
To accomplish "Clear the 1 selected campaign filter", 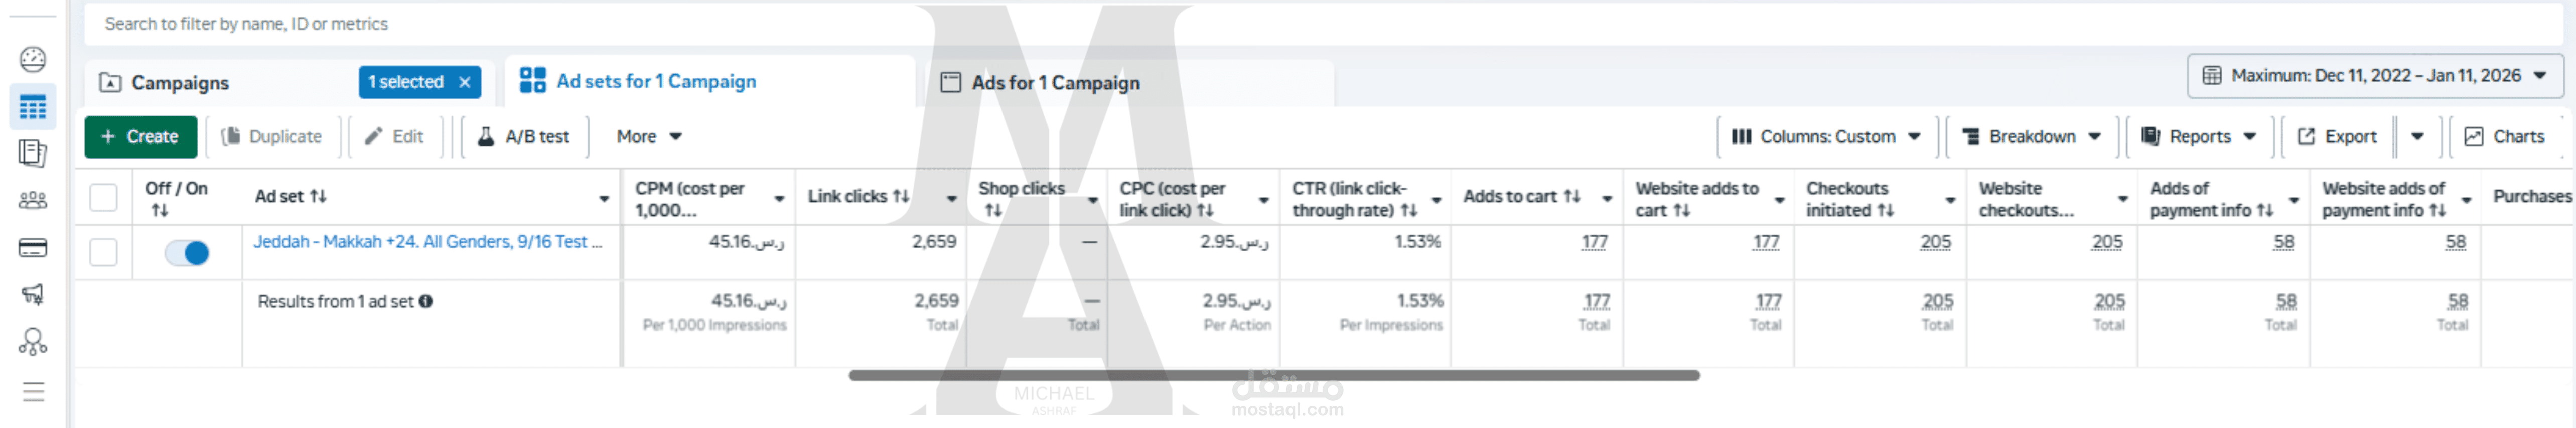I will (x=465, y=82).
